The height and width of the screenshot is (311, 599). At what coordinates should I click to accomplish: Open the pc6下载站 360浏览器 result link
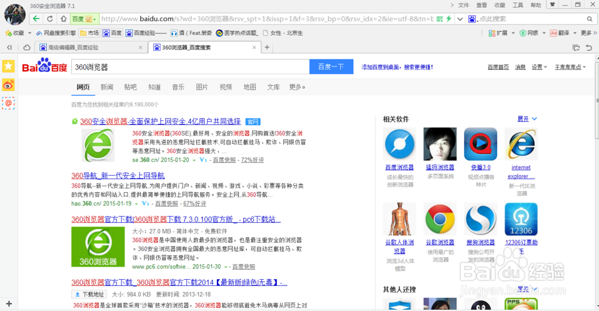click(176, 219)
